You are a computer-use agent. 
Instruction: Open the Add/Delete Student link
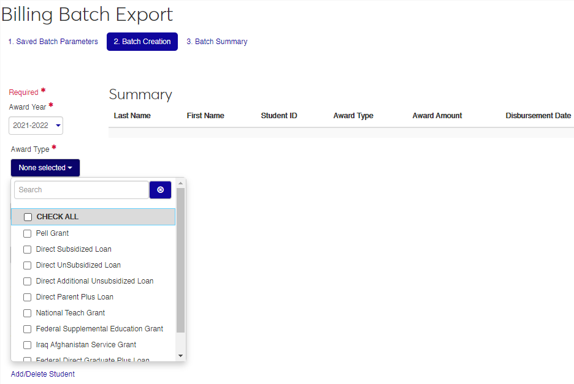point(43,374)
